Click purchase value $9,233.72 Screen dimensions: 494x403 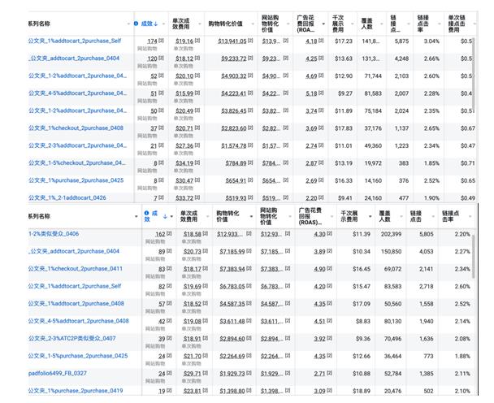pyautogui.click(x=233, y=58)
